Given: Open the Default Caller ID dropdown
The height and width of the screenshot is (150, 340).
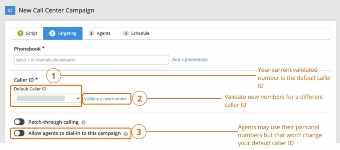Looking at the screenshot, I should pos(47,98).
